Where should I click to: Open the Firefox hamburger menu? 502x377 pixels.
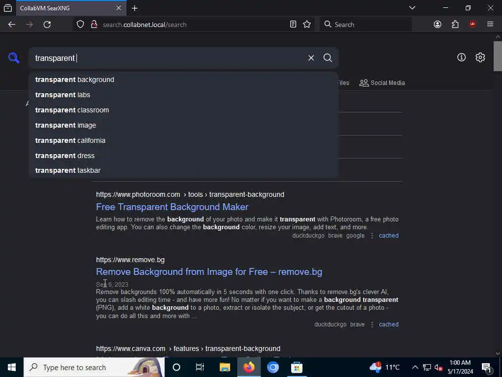(490, 25)
